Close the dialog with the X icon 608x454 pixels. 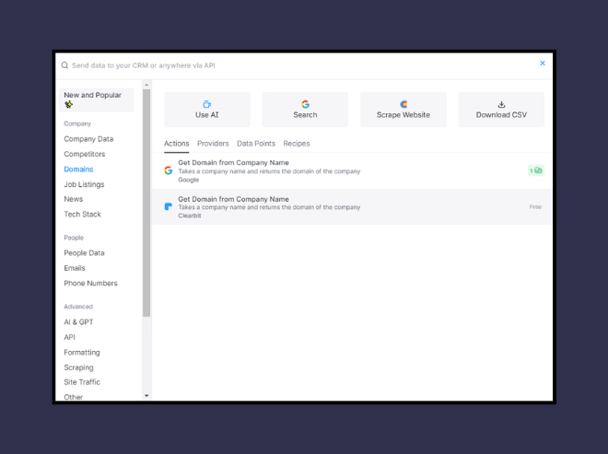click(x=543, y=64)
